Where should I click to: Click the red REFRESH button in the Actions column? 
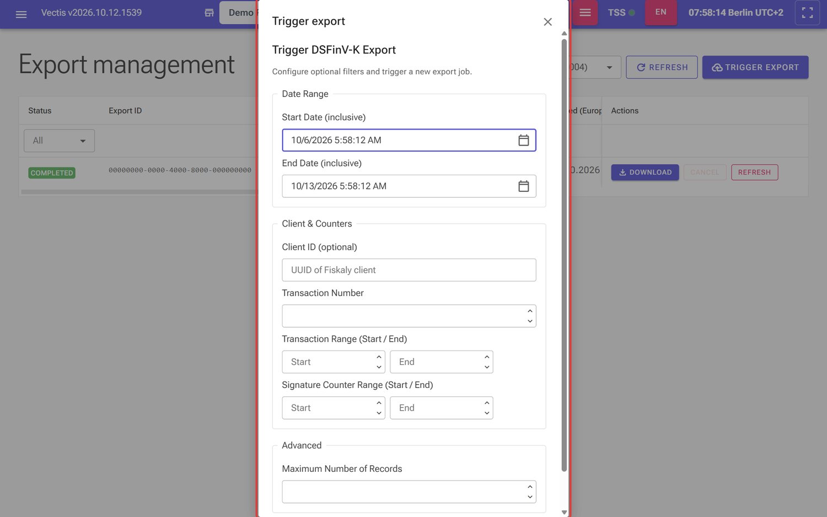pyautogui.click(x=754, y=173)
